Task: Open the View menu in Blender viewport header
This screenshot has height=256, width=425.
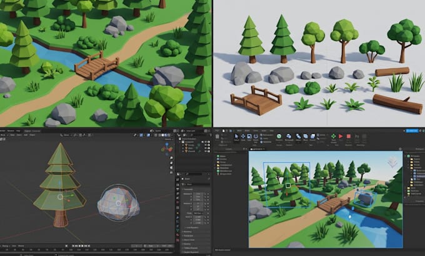Action: tap(12, 135)
